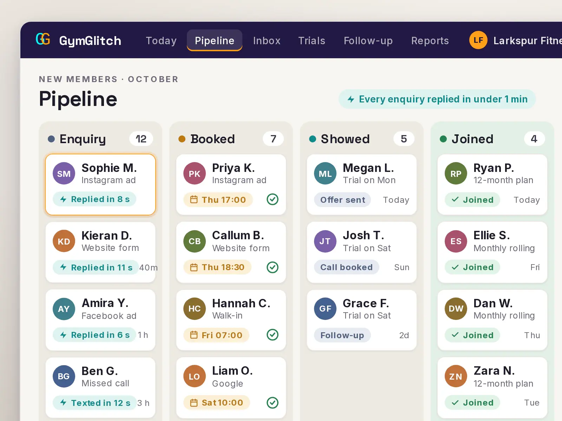The height and width of the screenshot is (421, 562).
Task: Click the Follow-up tag on Grace F.
Action: [x=342, y=335]
